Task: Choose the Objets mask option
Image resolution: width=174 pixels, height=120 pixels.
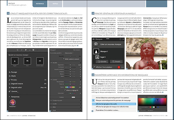Action: (12, 76)
